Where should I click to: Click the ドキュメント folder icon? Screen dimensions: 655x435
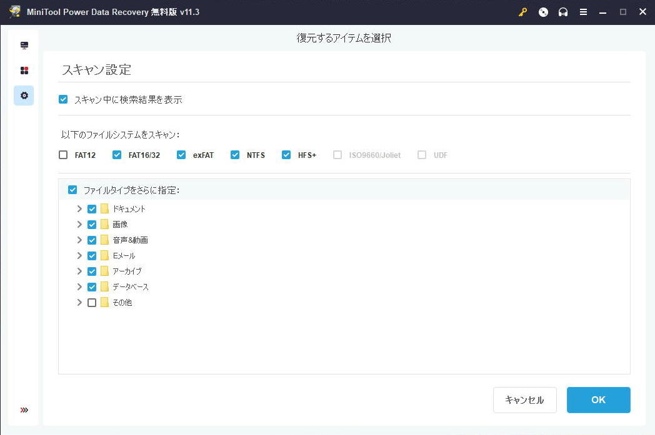point(104,208)
